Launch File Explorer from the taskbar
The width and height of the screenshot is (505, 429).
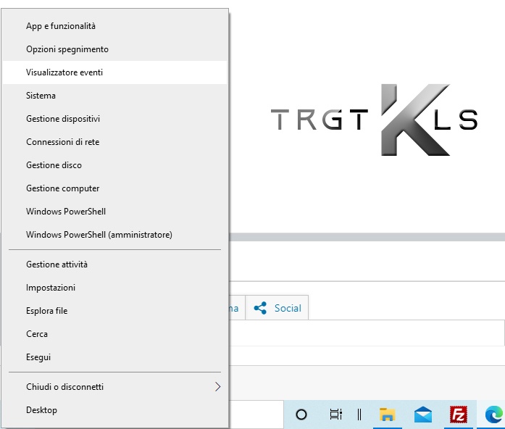tap(388, 415)
